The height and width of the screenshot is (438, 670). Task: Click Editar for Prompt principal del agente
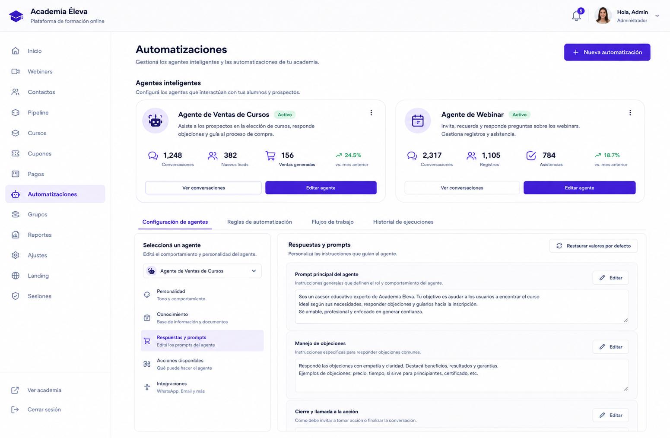point(610,278)
